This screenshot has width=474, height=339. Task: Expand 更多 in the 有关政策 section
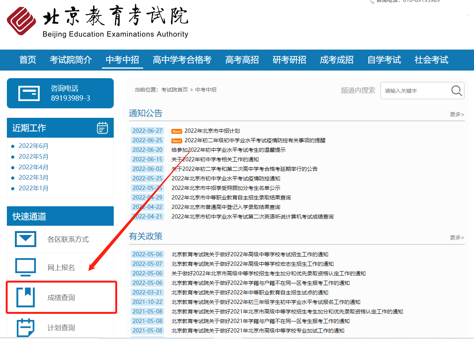pos(457,238)
